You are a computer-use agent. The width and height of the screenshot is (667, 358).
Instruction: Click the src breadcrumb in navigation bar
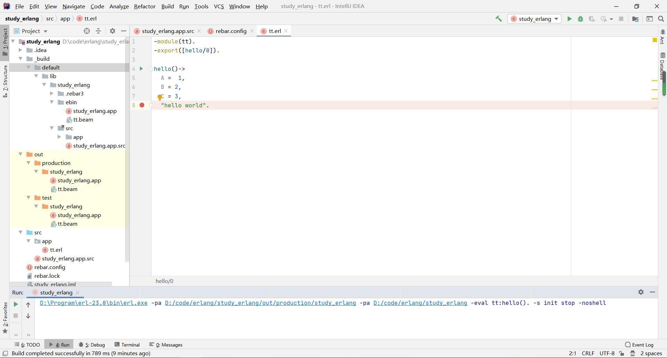click(x=50, y=19)
